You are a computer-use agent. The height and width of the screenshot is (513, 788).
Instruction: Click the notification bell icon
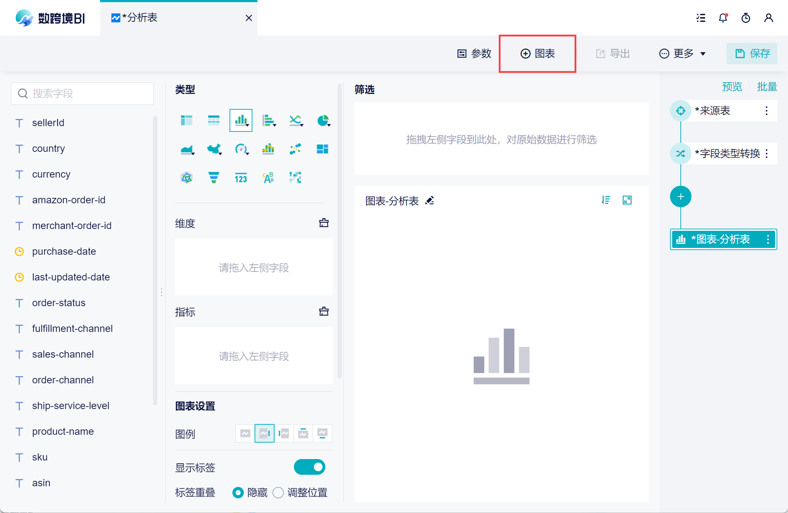tap(723, 18)
